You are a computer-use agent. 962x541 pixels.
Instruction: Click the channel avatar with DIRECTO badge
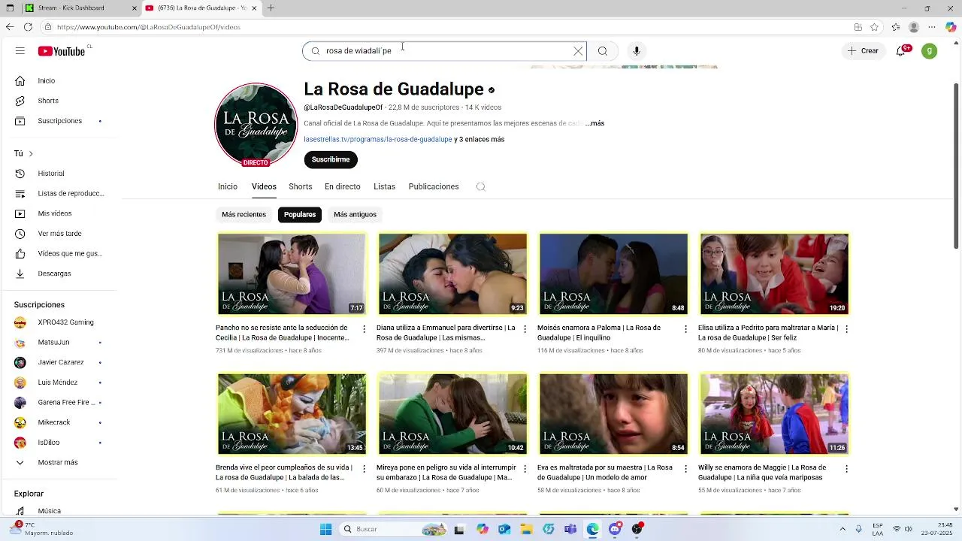(x=256, y=125)
